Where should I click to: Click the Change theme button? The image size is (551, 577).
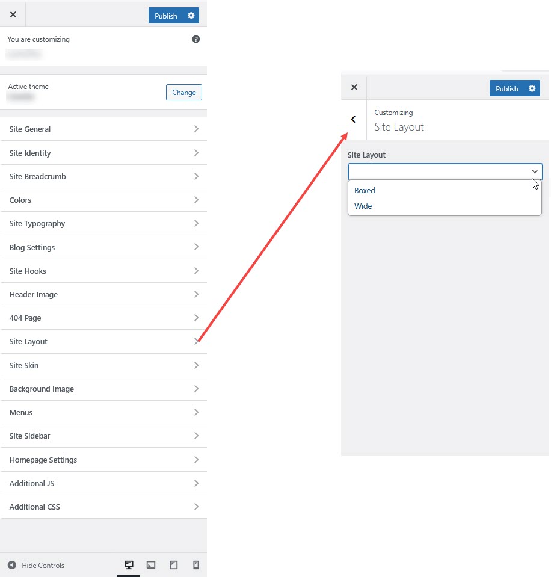(x=183, y=93)
